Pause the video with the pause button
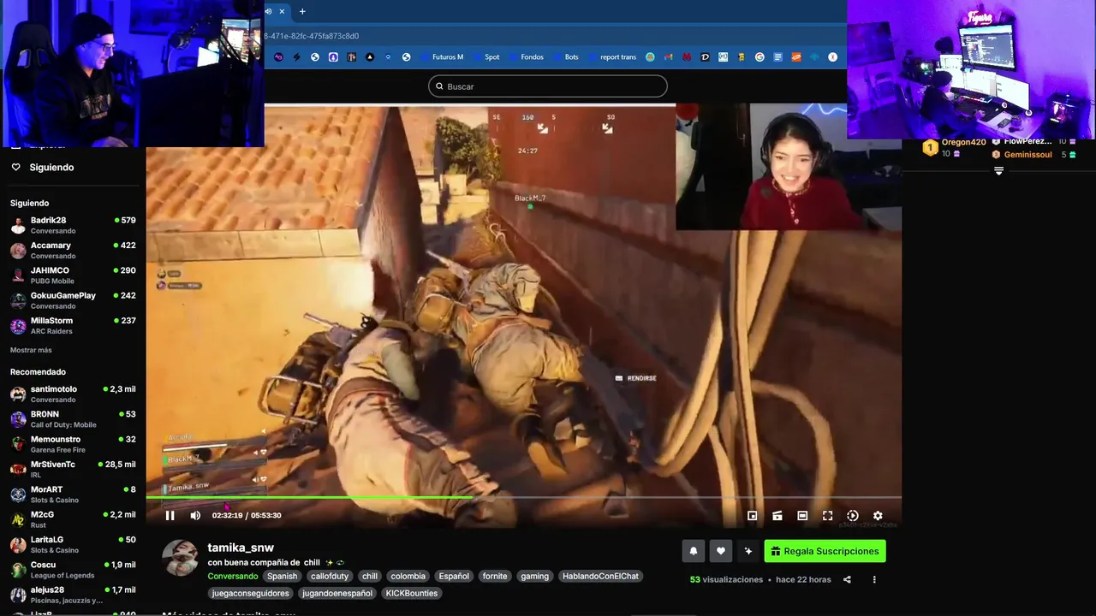The image size is (1096, 616). coord(170,515)
